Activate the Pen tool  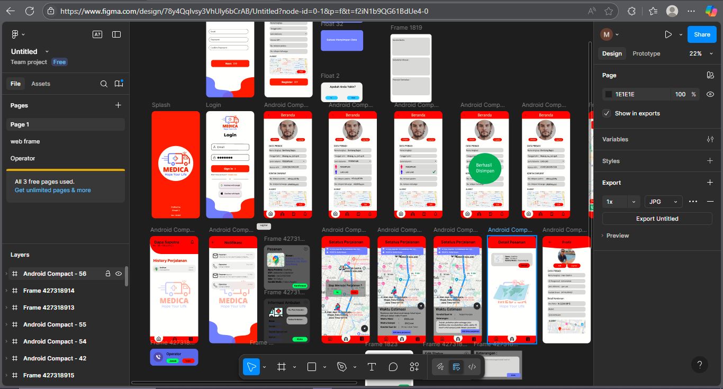coord(342,367)
